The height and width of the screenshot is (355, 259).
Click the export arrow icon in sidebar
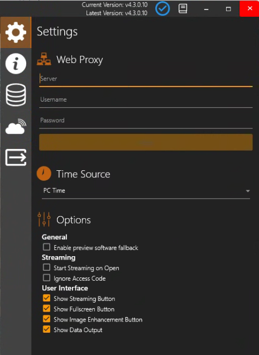(16, 157)
